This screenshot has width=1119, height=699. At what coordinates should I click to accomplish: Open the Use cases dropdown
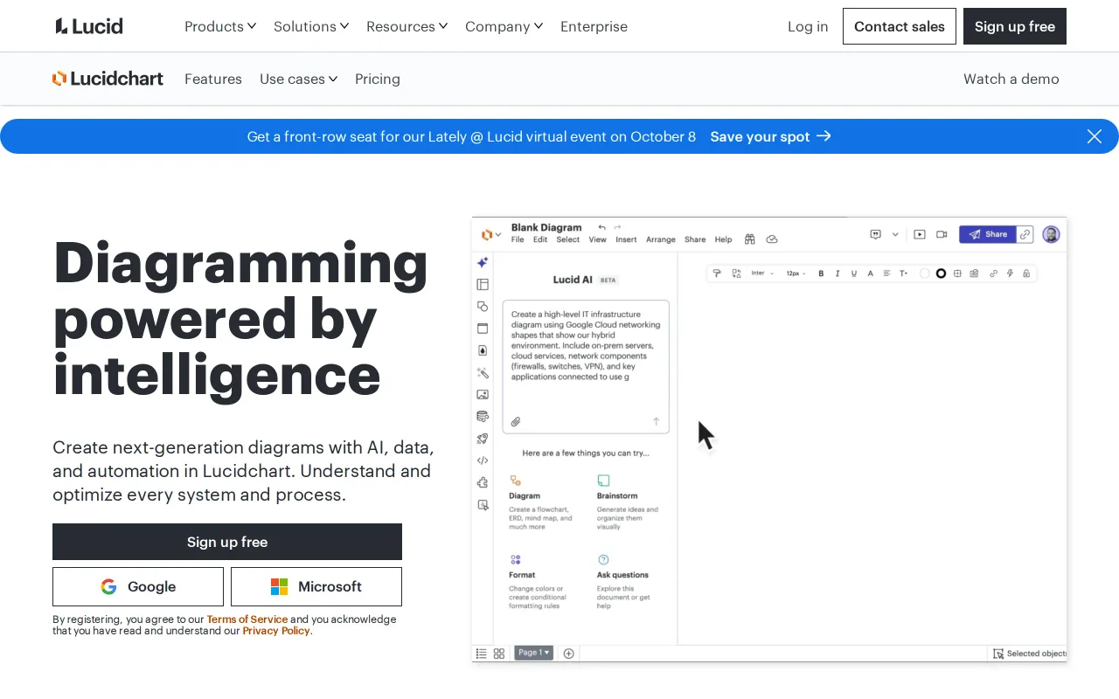(299, 79)
